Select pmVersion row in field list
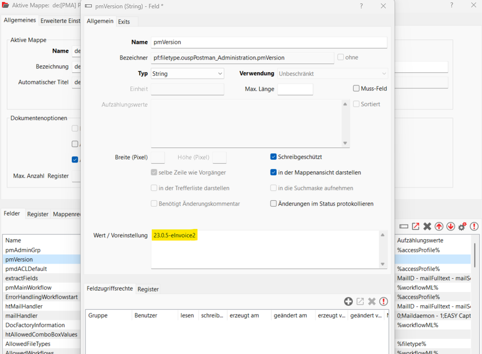 42,259
